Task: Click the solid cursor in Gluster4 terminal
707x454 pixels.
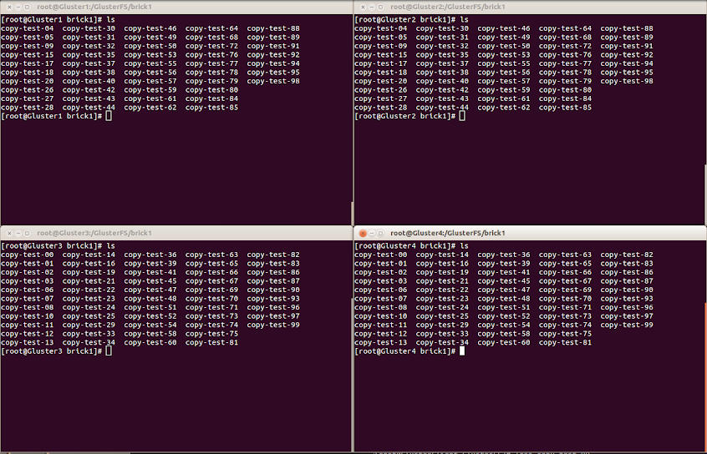Action: click(x=462, y=351)
